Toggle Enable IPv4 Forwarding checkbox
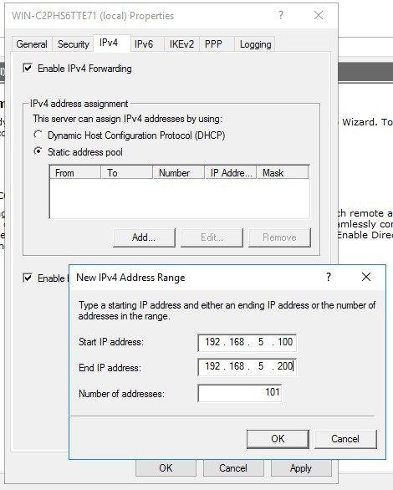Viewport: 393px width, 490px height. click(28, 68)
